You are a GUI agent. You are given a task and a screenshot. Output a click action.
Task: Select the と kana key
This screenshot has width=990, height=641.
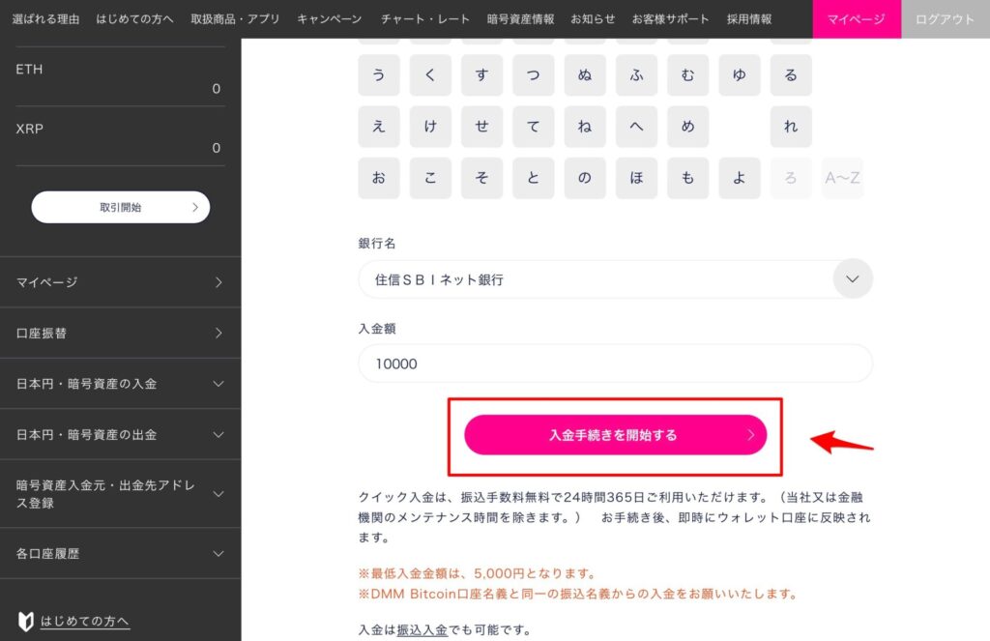[x=534, y=178]
